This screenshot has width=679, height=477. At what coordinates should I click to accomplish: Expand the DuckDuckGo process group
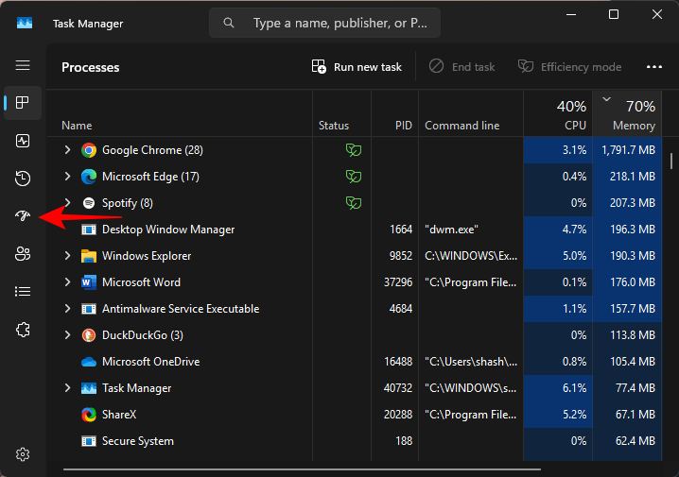pos(67,334)
